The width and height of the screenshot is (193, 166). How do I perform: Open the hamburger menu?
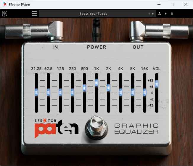[34, 14]
